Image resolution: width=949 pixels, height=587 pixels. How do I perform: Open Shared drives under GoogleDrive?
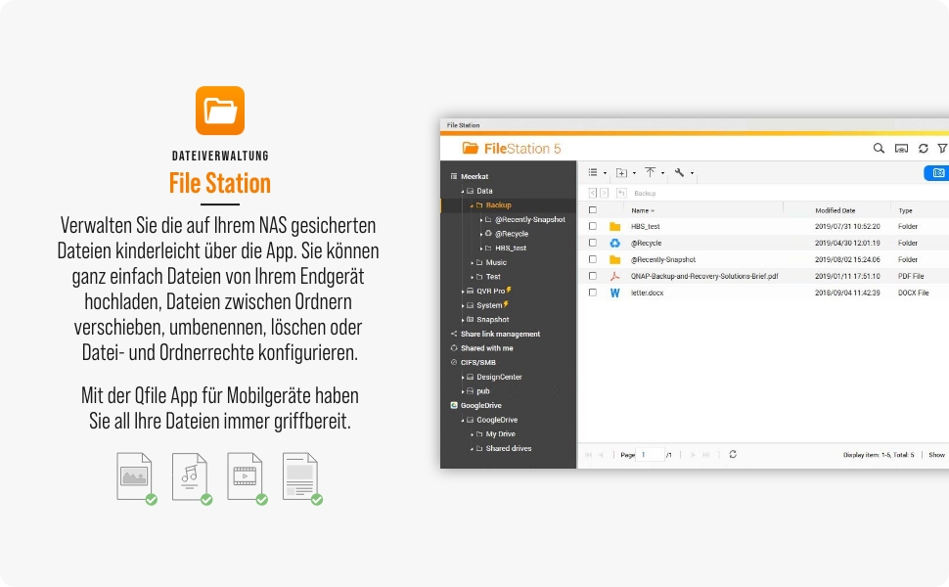pyautogui.click(x=509, y=448)
